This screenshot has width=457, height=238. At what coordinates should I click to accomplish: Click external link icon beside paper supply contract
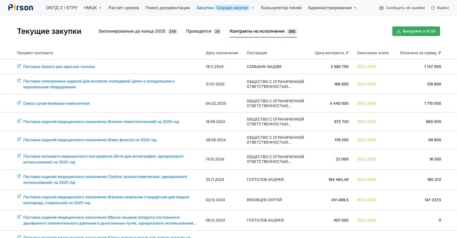(19, 66)
